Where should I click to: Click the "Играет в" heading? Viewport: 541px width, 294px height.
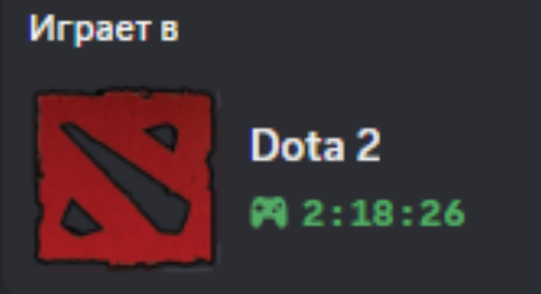104,29
